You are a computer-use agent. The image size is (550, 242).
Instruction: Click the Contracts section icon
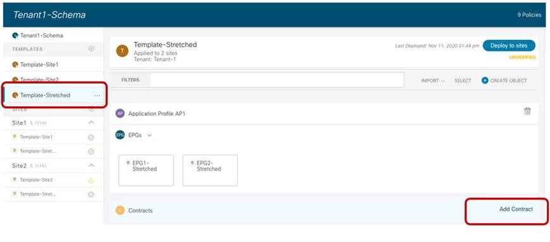point(120,210)
